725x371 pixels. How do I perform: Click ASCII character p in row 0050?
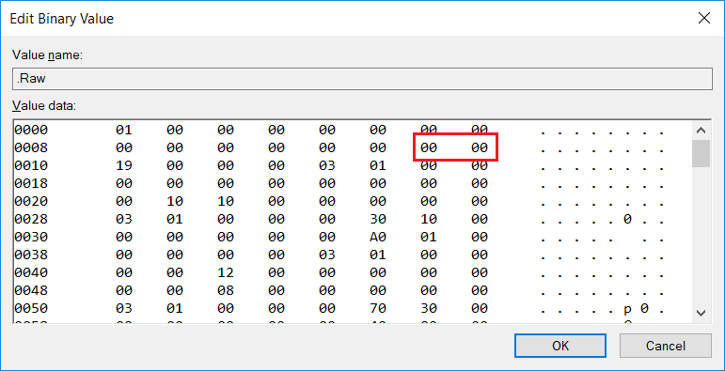tap(627, 309)
